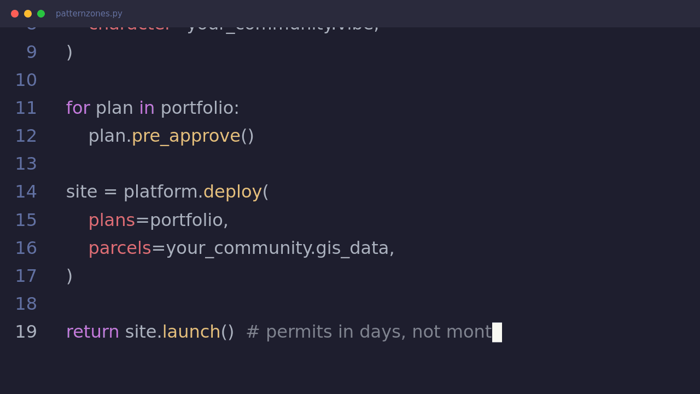Click the closing parenthesis on line 17
Image resolution: width=700 pixels, height=394 pixels.
(69, 276)
